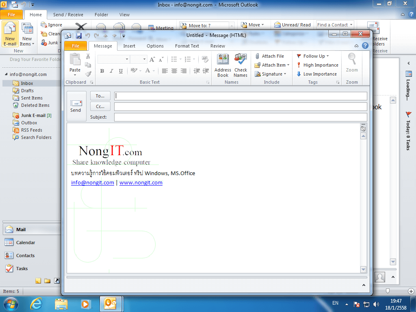Run Check Names on recipients
Screen dimensions: 416x312
click(240, 65)
